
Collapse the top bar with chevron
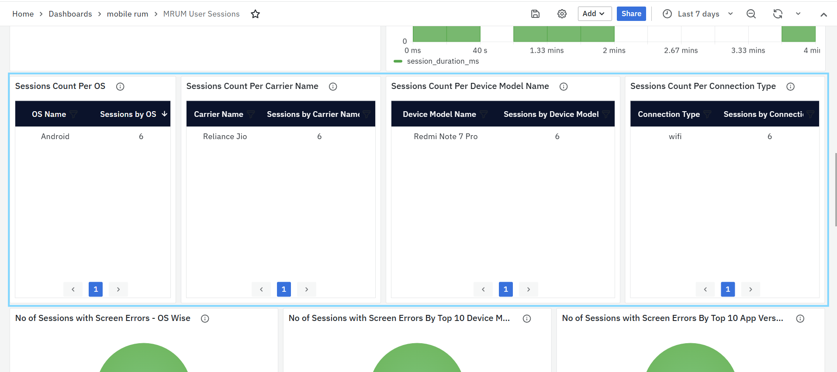pyautogui.click(x=823, y=14)
